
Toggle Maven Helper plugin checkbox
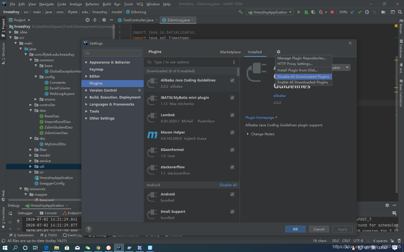tap(232, 132)
